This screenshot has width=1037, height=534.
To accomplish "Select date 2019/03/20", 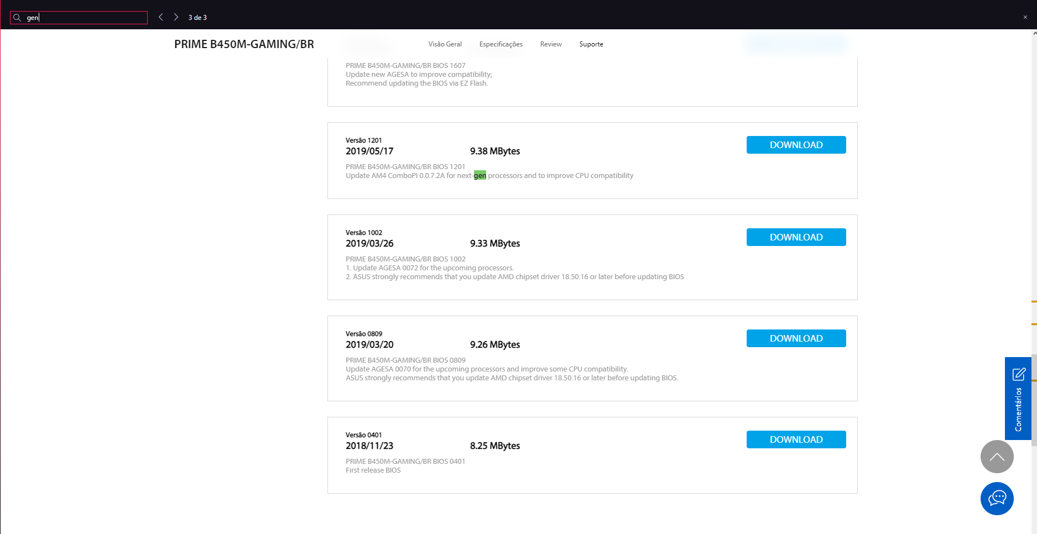I will click(x=369, y=344).
